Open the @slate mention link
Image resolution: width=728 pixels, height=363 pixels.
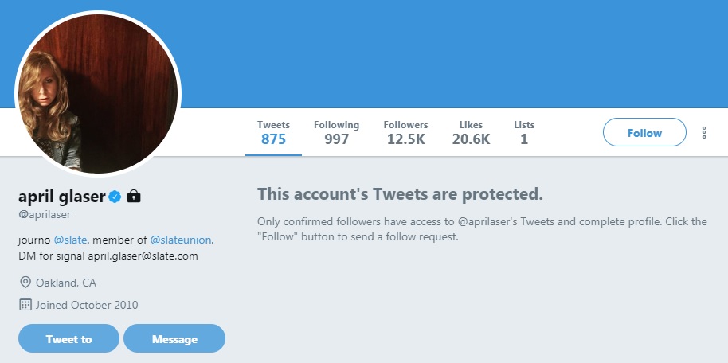[x=71, y=240]
